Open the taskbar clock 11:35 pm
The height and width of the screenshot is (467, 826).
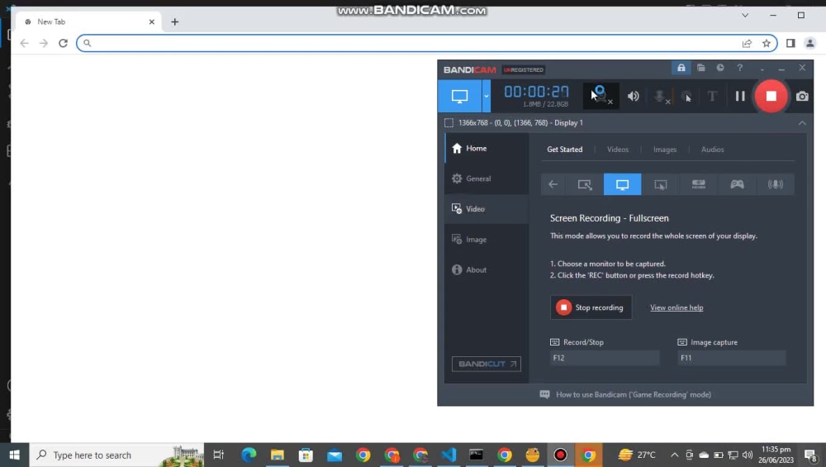[x=776, y=455]
